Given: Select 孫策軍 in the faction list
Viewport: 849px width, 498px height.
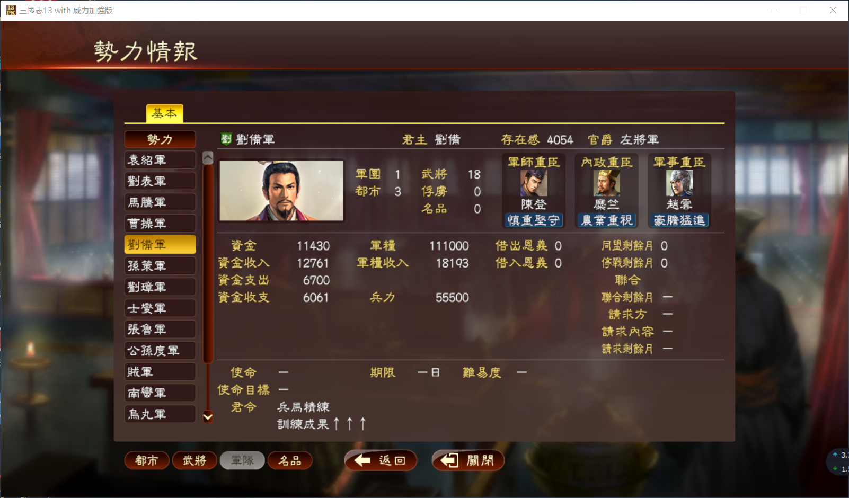Looking at the screenshot, I should 160,266.
